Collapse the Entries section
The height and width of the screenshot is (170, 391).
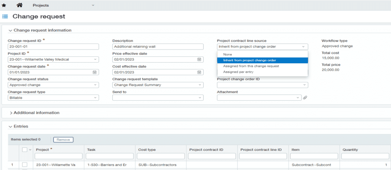pyautogui.click(x=10, y=126)
